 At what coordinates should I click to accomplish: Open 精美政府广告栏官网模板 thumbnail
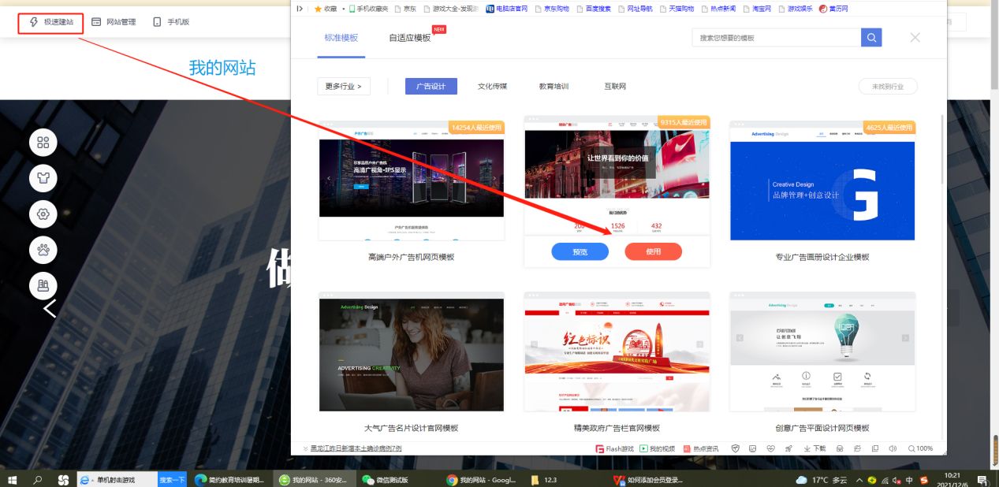617,351
